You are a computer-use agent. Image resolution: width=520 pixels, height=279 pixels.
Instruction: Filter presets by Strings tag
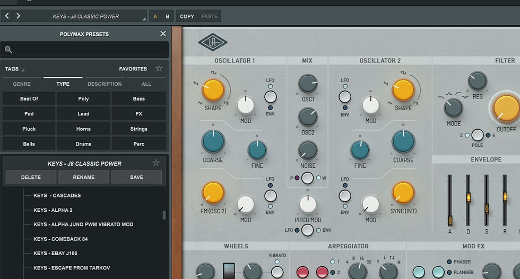click(138, 129)
